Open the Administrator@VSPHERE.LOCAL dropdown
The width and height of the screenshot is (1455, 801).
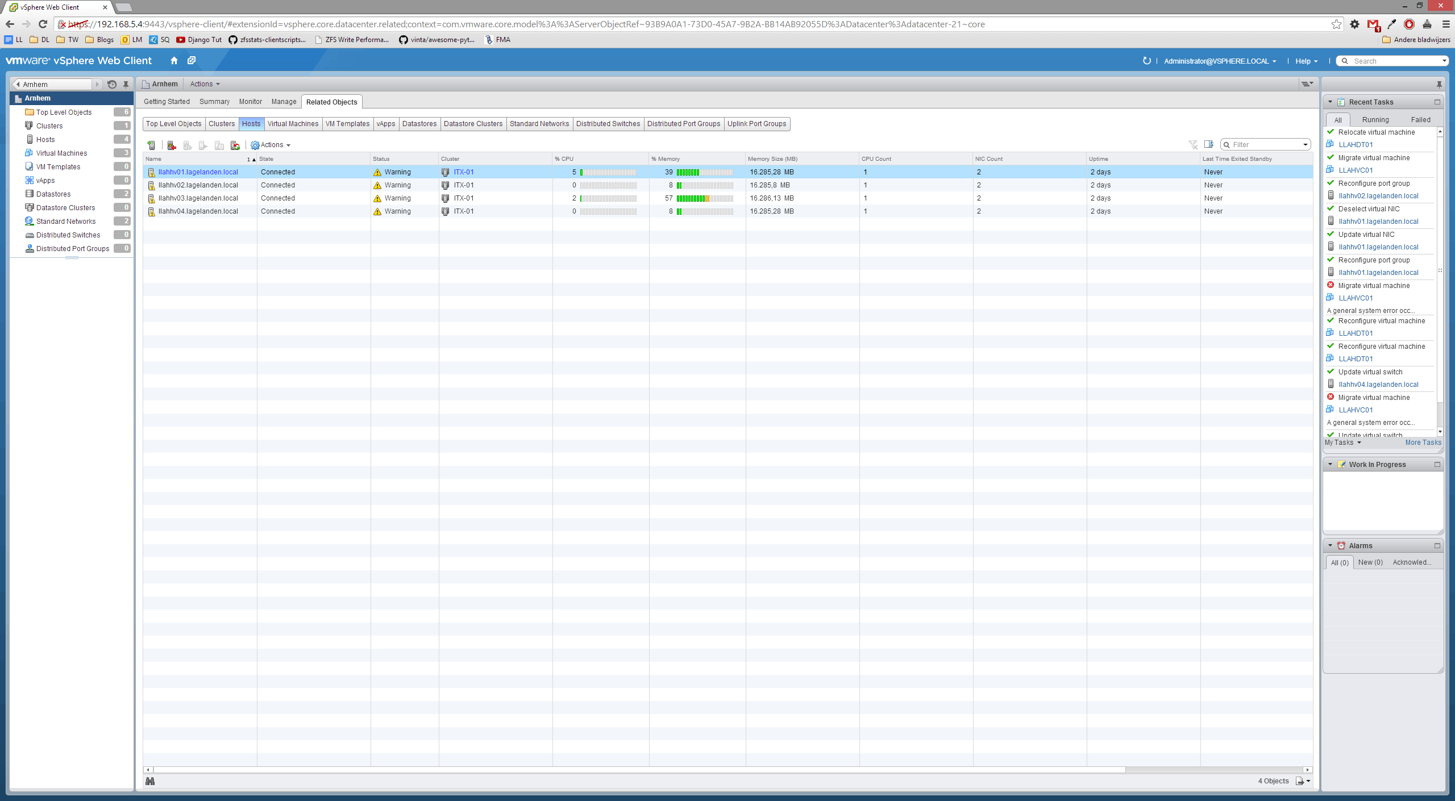[1220, 61]
